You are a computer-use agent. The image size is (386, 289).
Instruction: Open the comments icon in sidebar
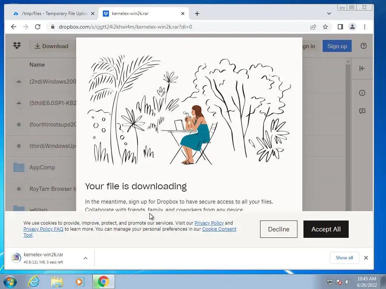[362, 111]
